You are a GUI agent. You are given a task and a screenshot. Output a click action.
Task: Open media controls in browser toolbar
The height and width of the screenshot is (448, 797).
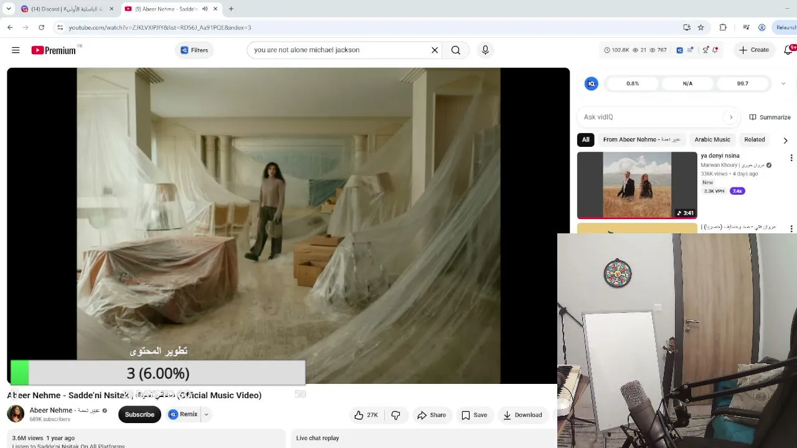point(746,27)
